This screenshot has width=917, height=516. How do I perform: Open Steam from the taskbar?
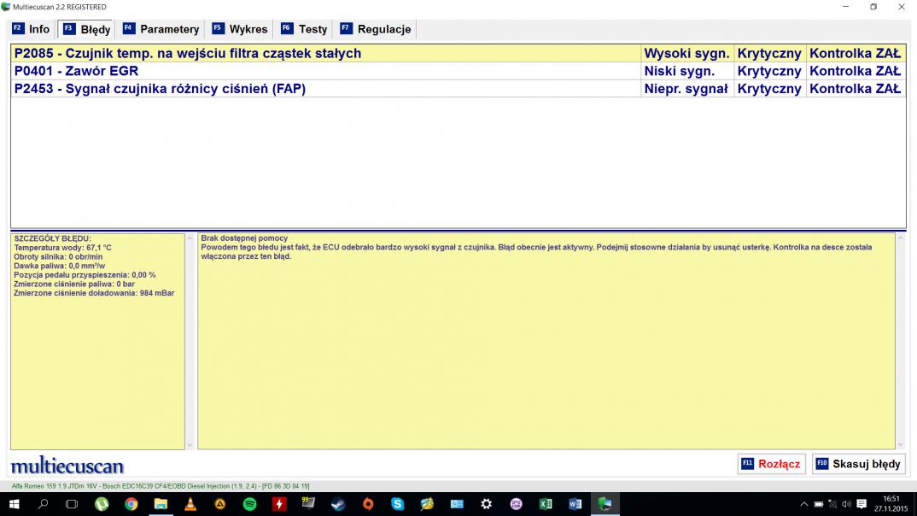(339, 504)
